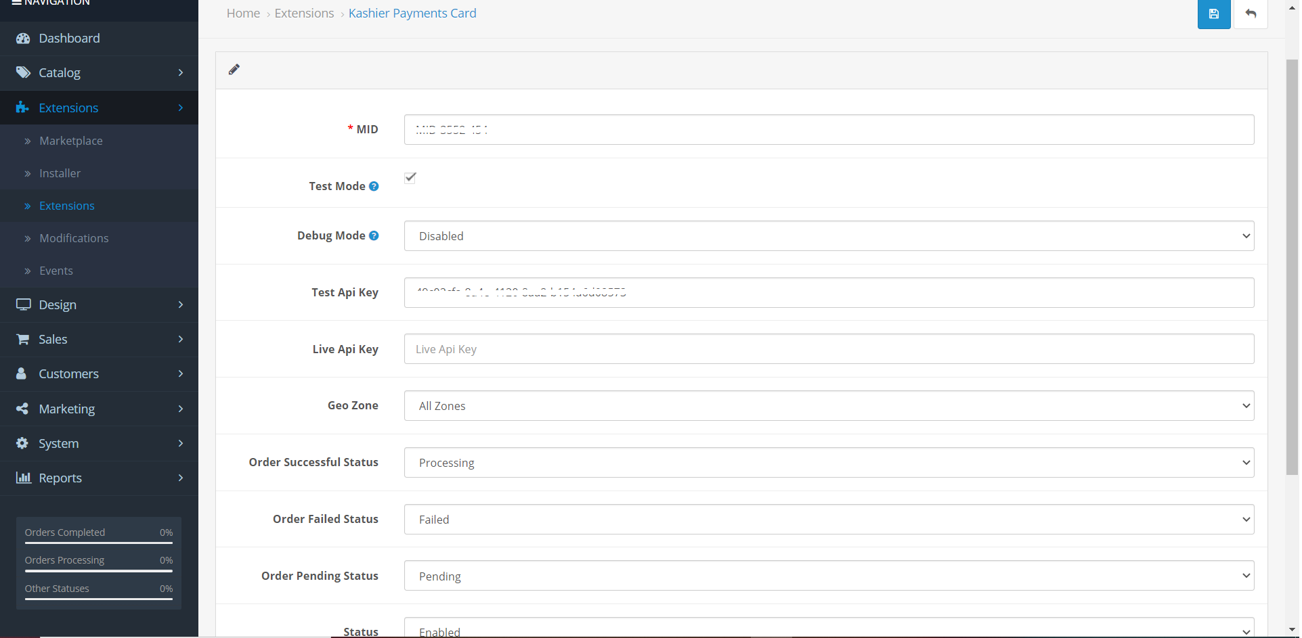Open the Order Failed Status dropdown

[x=829, y=520]
